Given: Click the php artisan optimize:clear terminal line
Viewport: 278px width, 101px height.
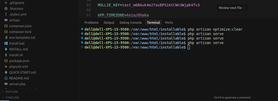Looking at the screenshot, I should (163, 29).
